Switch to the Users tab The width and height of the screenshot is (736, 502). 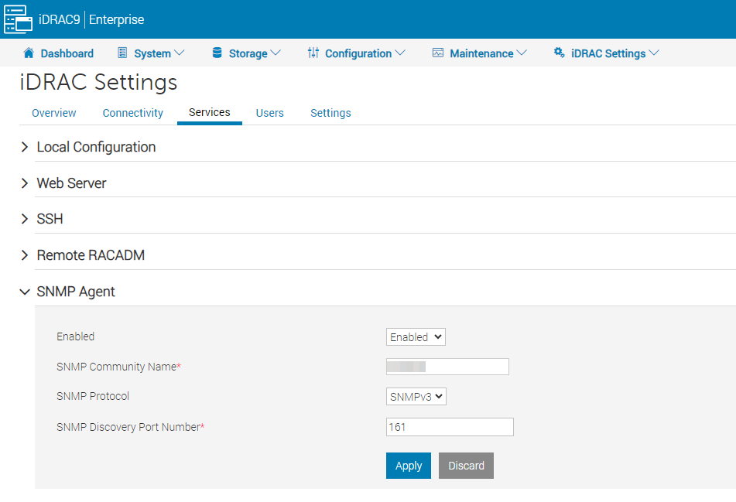(x=270, y=113)
